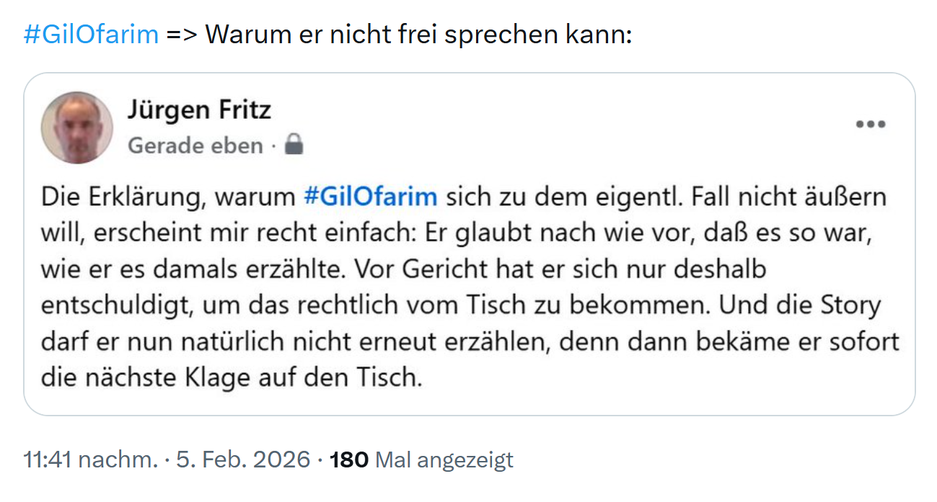
Task: Click Jürgen Fritz's round profile picture
Action: (77, 127)
